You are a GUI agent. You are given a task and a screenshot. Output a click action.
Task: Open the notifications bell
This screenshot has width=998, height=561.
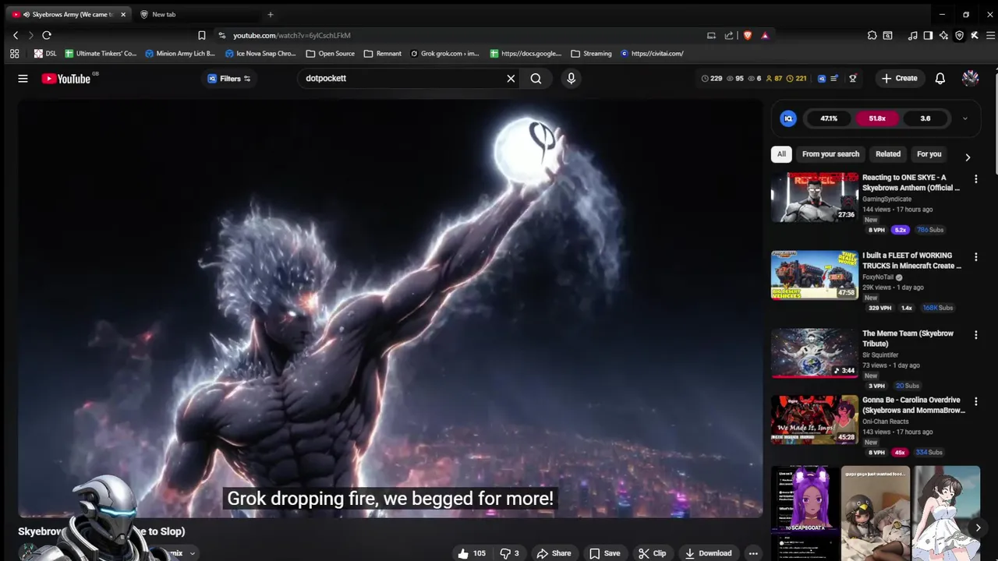tap(940, 78)
